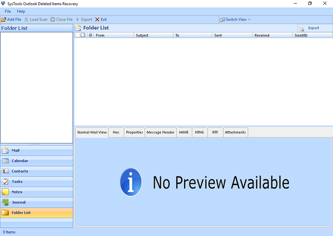Viewport: 333px width, 236px height.
Task: Click the Contacts icon in the sidebar
Action: pyautogui.click(x=5, y=171)
